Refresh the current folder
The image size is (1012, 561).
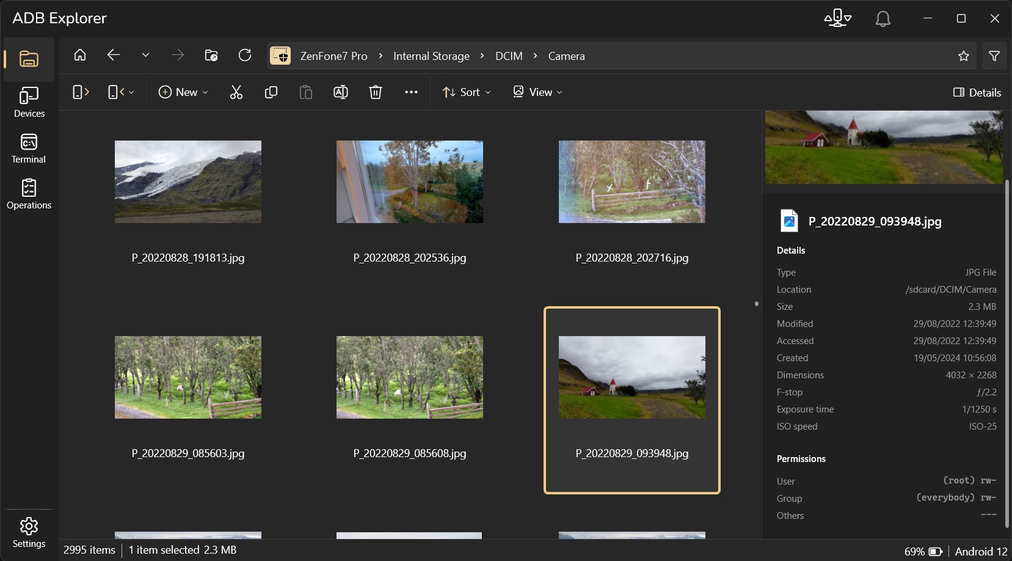[245, 56]
